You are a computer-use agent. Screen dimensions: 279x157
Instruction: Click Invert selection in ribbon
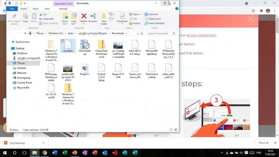154,23
